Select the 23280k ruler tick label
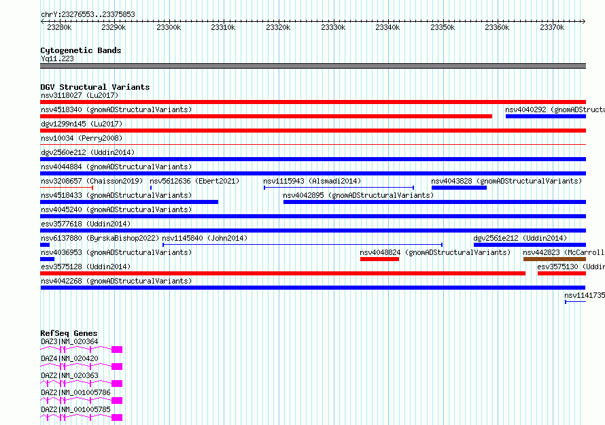 (x=59, y=27)
